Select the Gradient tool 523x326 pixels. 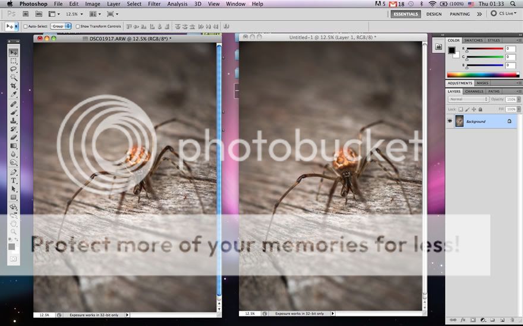pyautogui.click(x=13, y=146)
